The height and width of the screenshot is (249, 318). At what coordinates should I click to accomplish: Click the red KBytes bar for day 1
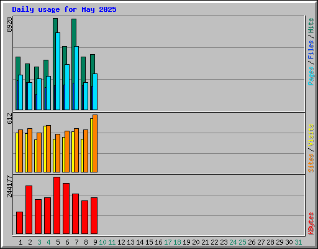pos(19,223)
